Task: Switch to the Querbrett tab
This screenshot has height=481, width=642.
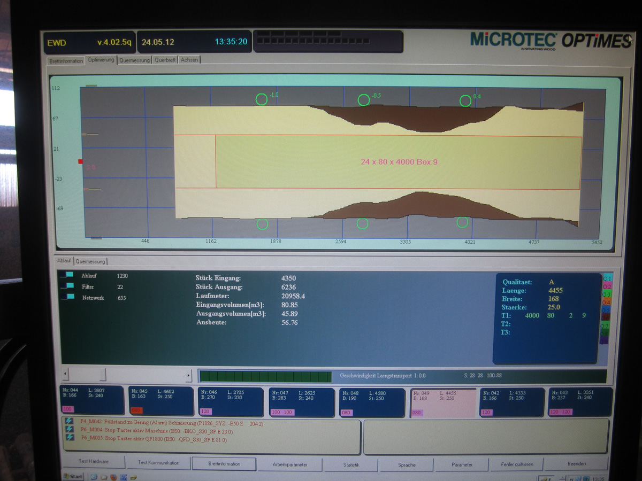Action: [x=165, y=60]
